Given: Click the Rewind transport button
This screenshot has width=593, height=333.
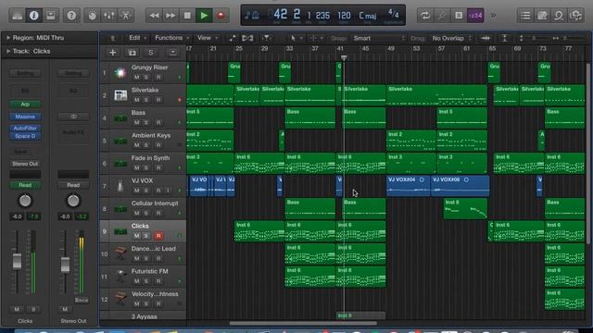Looking at the screenshot, I should click(x=154, y=16).
